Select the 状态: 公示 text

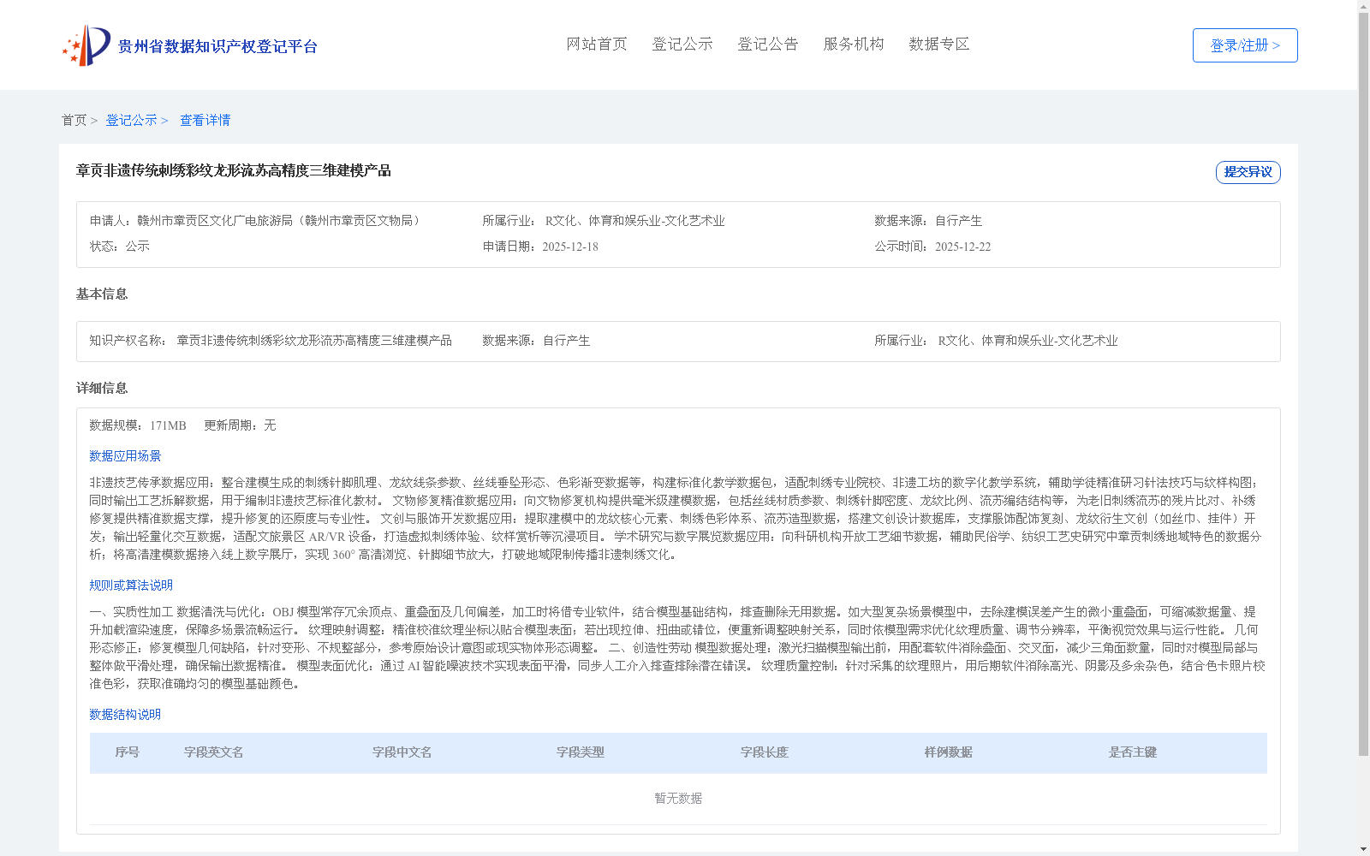point(120,247)
